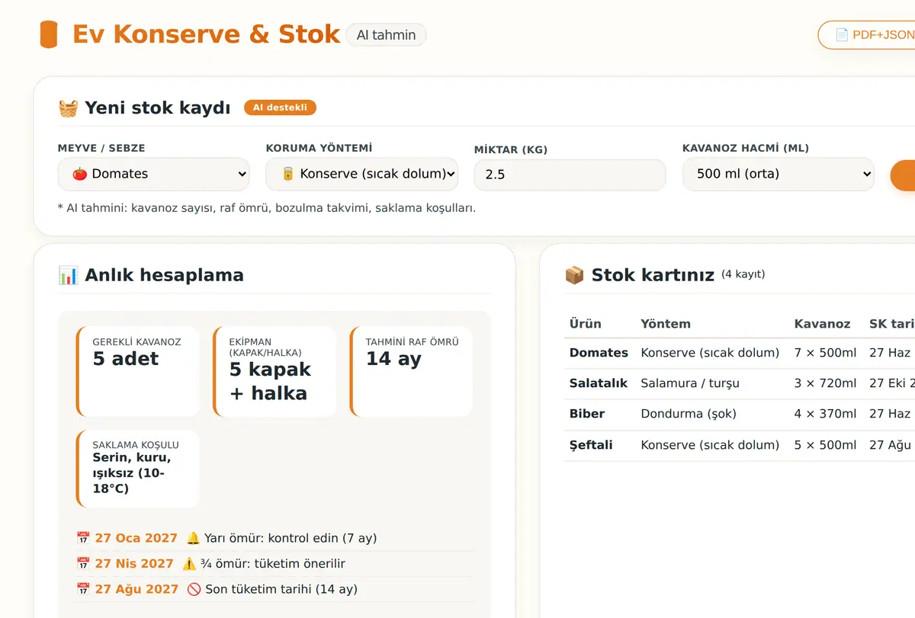Click the prohibited icon for Son tüketim tarihi
Image resolution: width=915 pixels, height=618 pixels.
[194, 589]
